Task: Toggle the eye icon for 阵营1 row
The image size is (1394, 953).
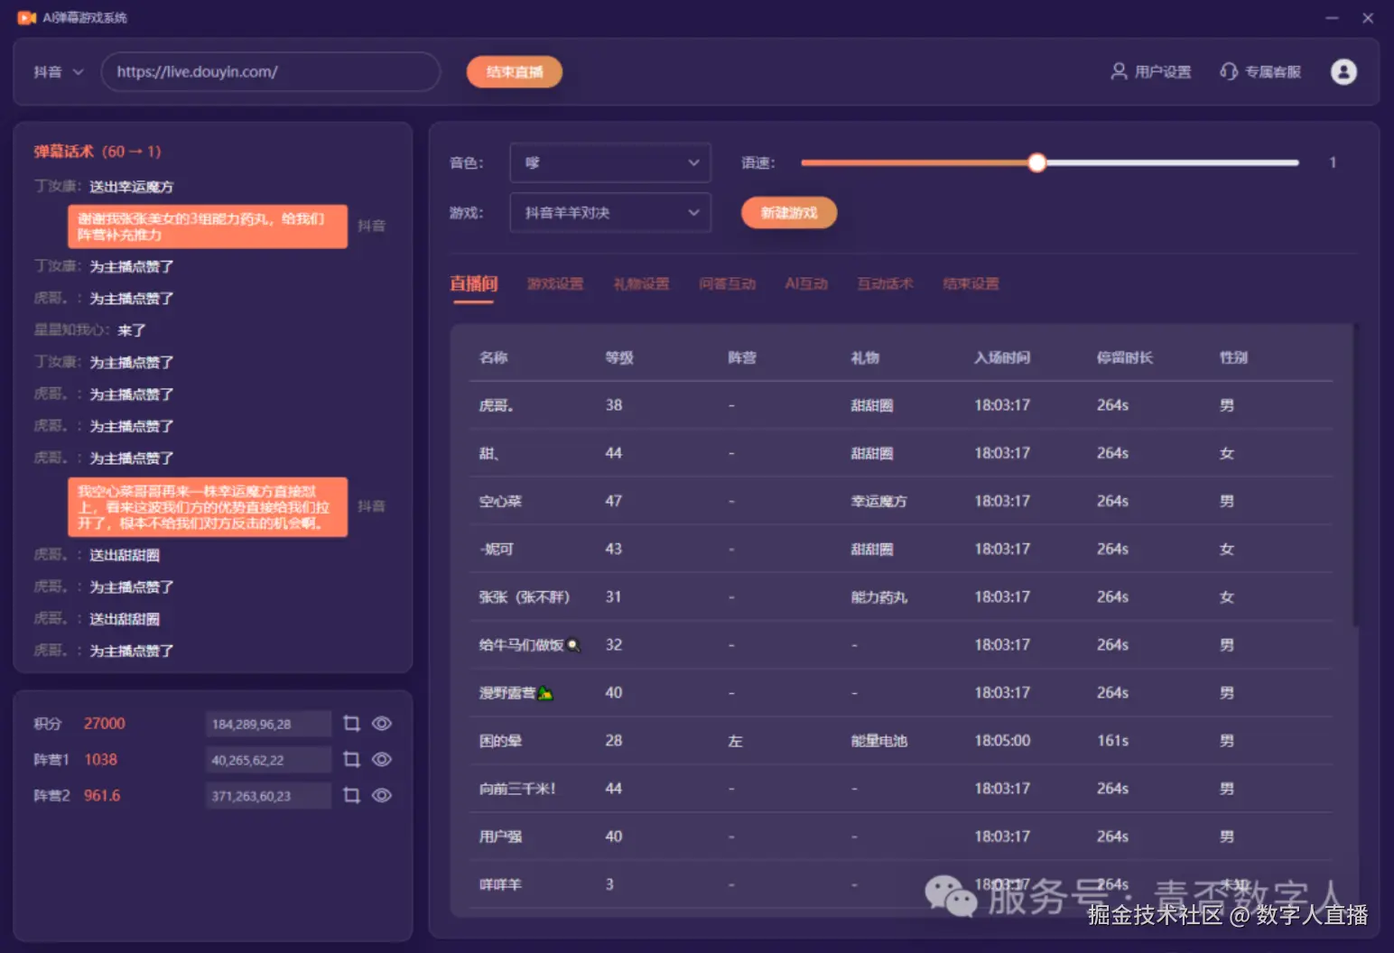Action: pos(382,759)
